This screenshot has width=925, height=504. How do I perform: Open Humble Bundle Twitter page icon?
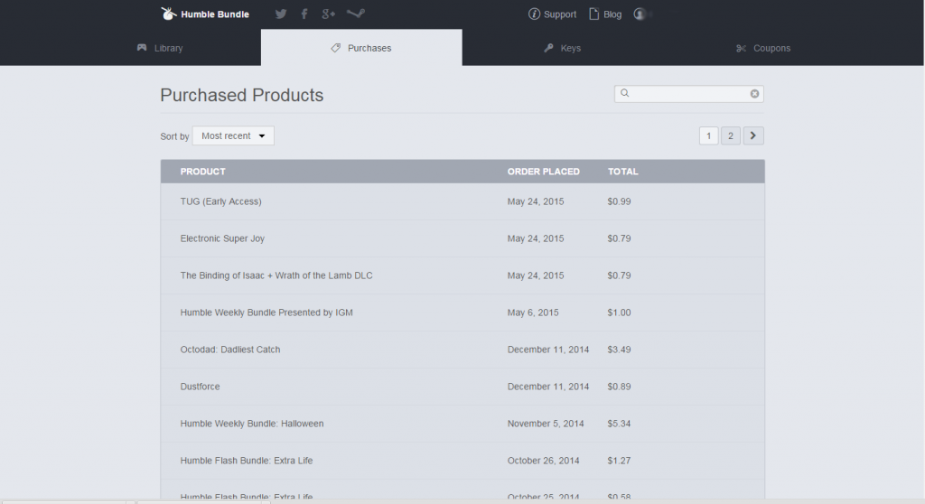point(281,14)
